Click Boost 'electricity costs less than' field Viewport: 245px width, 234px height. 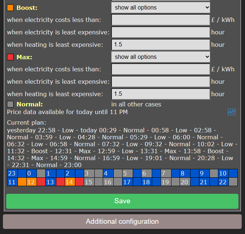click(161, 20)
